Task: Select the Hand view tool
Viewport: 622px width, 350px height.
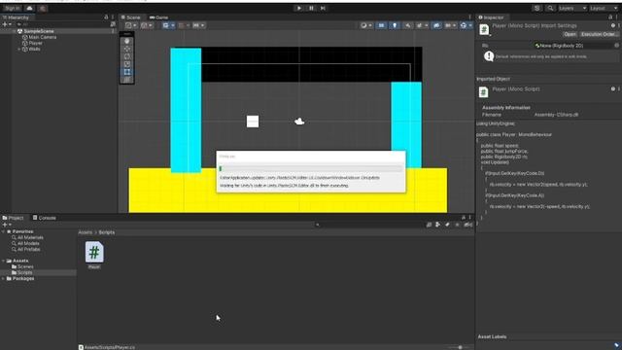Action: pyautogui.click(x=127, y=41)
